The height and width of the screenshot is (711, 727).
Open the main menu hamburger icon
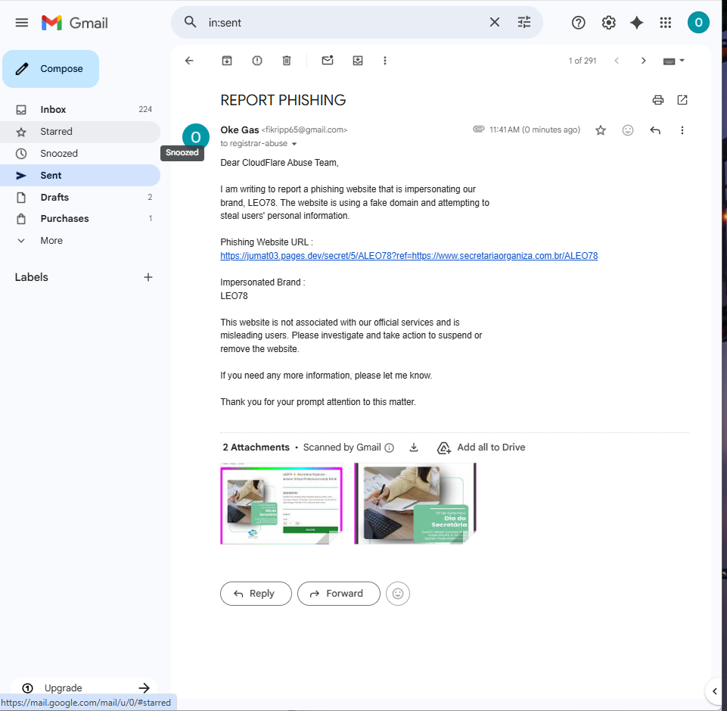(x=22, y=23)
